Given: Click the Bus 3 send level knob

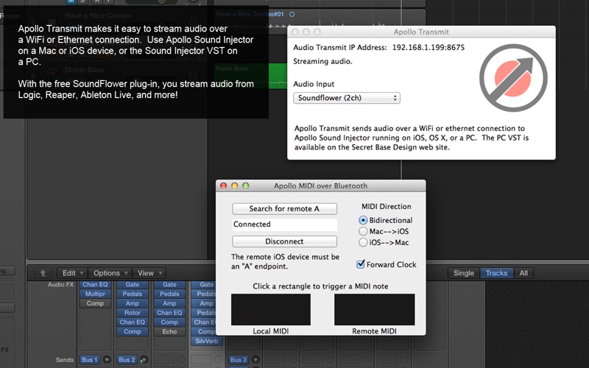Looking at the screenshot, I should (255, 360).
